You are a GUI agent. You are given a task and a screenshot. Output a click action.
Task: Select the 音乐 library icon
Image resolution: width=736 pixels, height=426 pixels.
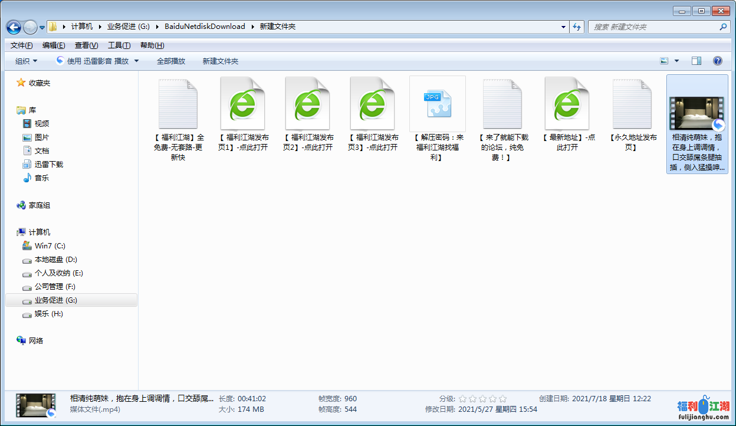tap(27, 178)
